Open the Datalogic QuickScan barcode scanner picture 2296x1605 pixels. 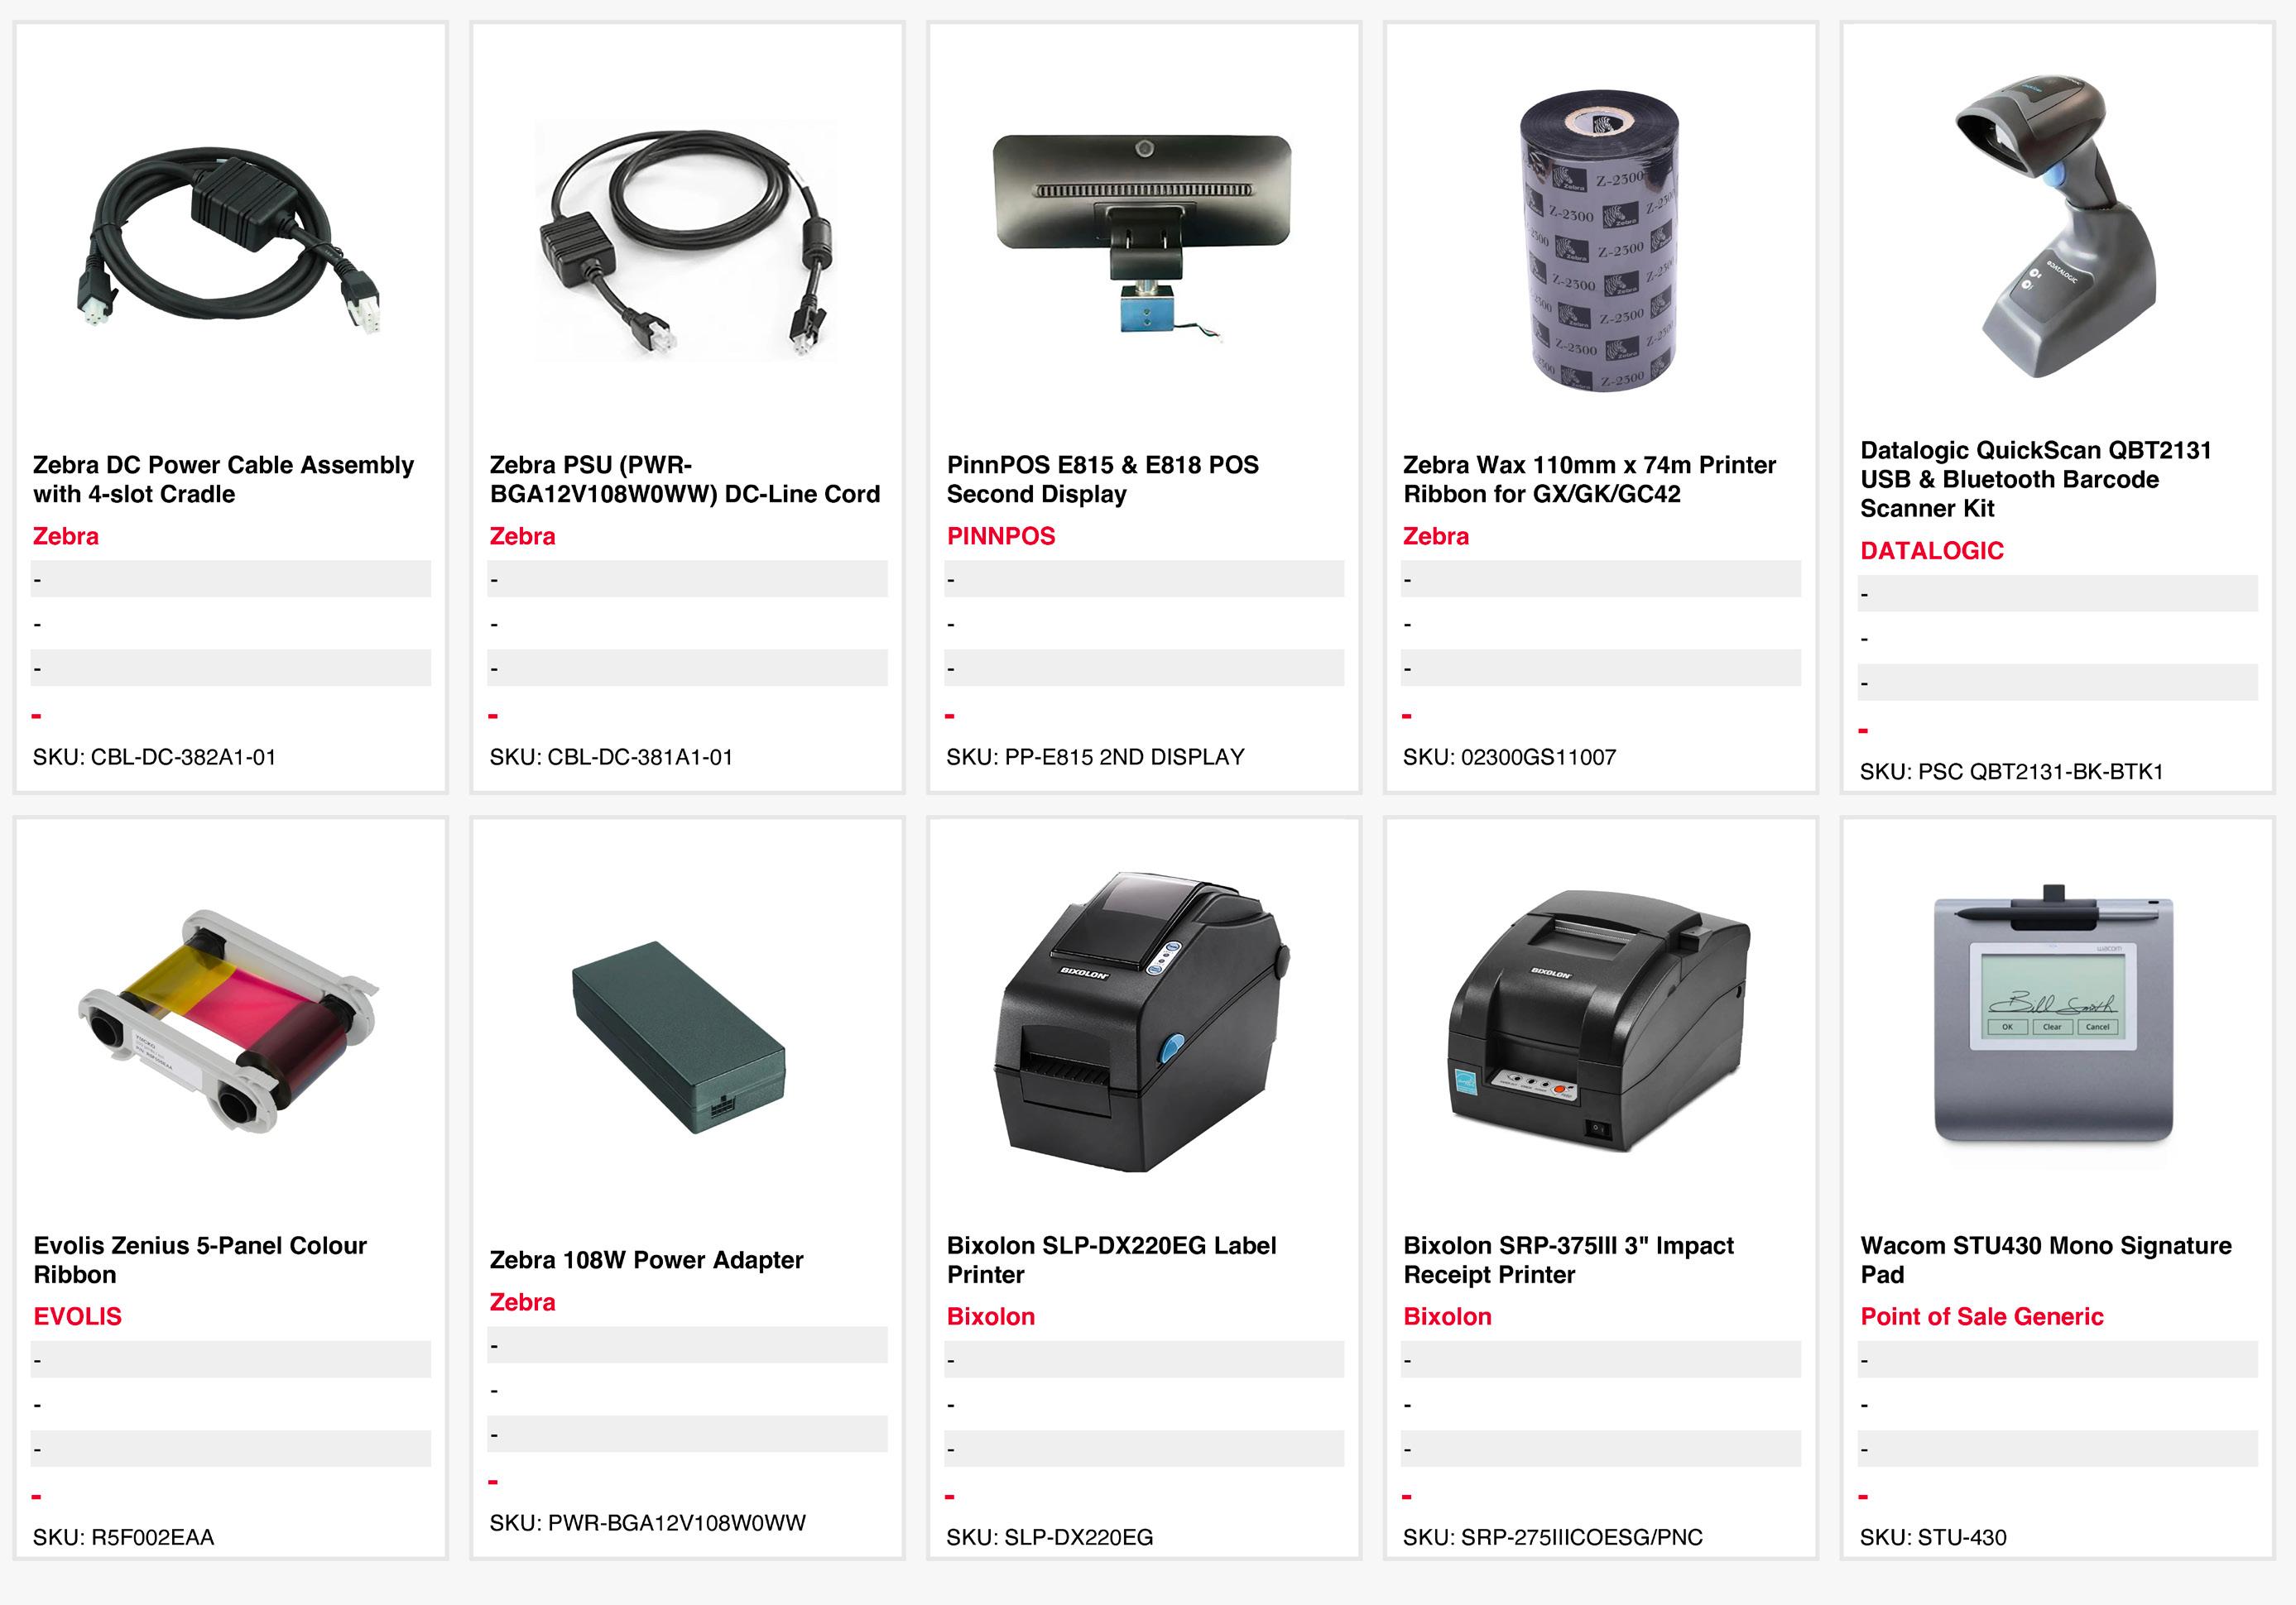tap(2057, 226)
